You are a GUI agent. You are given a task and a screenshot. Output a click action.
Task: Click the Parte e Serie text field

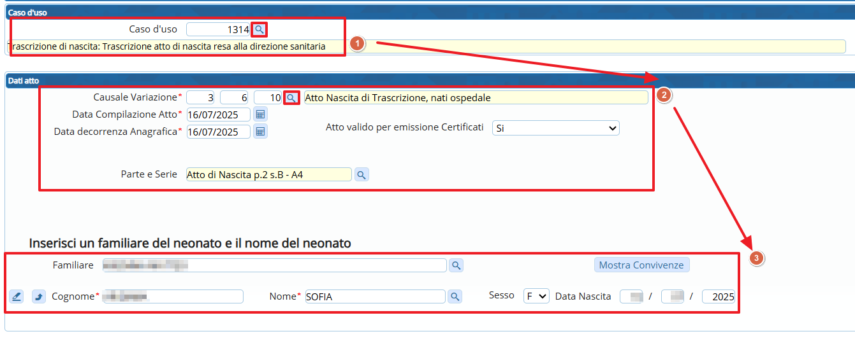click(x=268, y=174)
